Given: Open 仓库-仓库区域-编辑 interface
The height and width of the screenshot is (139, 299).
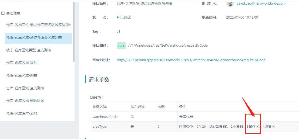Looking at the screenshot, I should coord(22,76).
